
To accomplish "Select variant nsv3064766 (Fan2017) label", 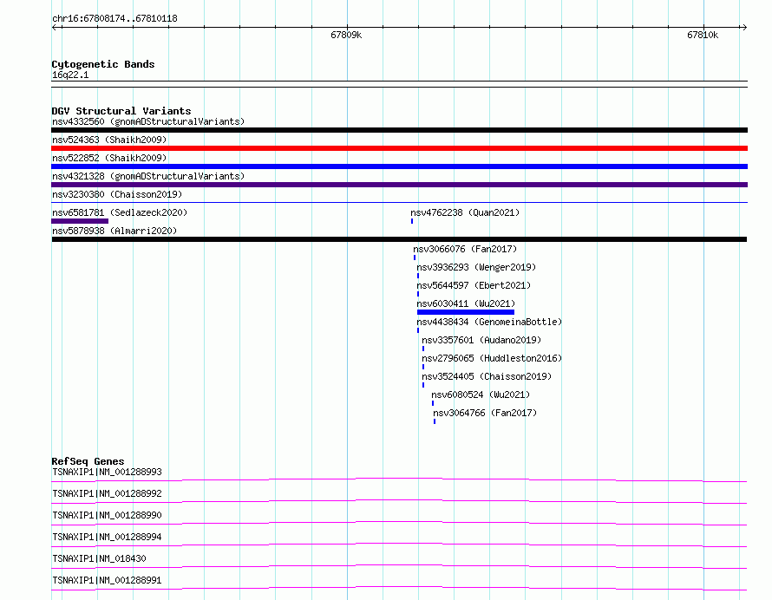I will coord(485,413).
